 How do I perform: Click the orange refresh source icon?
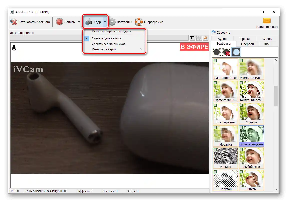click(x=206, y=38)
